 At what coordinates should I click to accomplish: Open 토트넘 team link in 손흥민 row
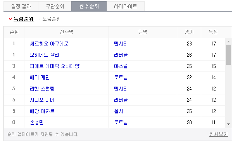[121, 122]
